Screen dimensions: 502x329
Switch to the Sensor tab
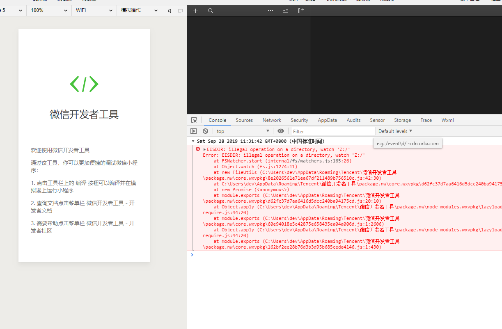tap(377, 120)
